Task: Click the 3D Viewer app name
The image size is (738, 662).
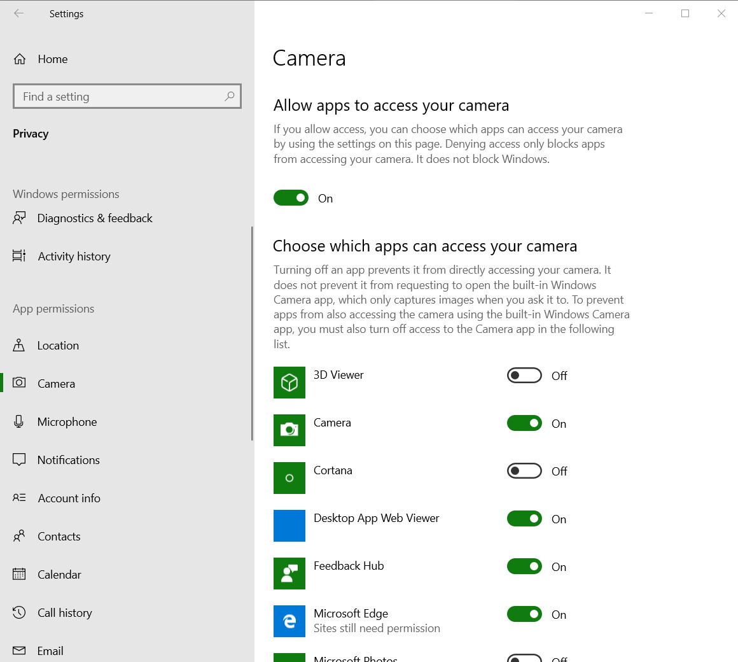Action: [338, 375]
